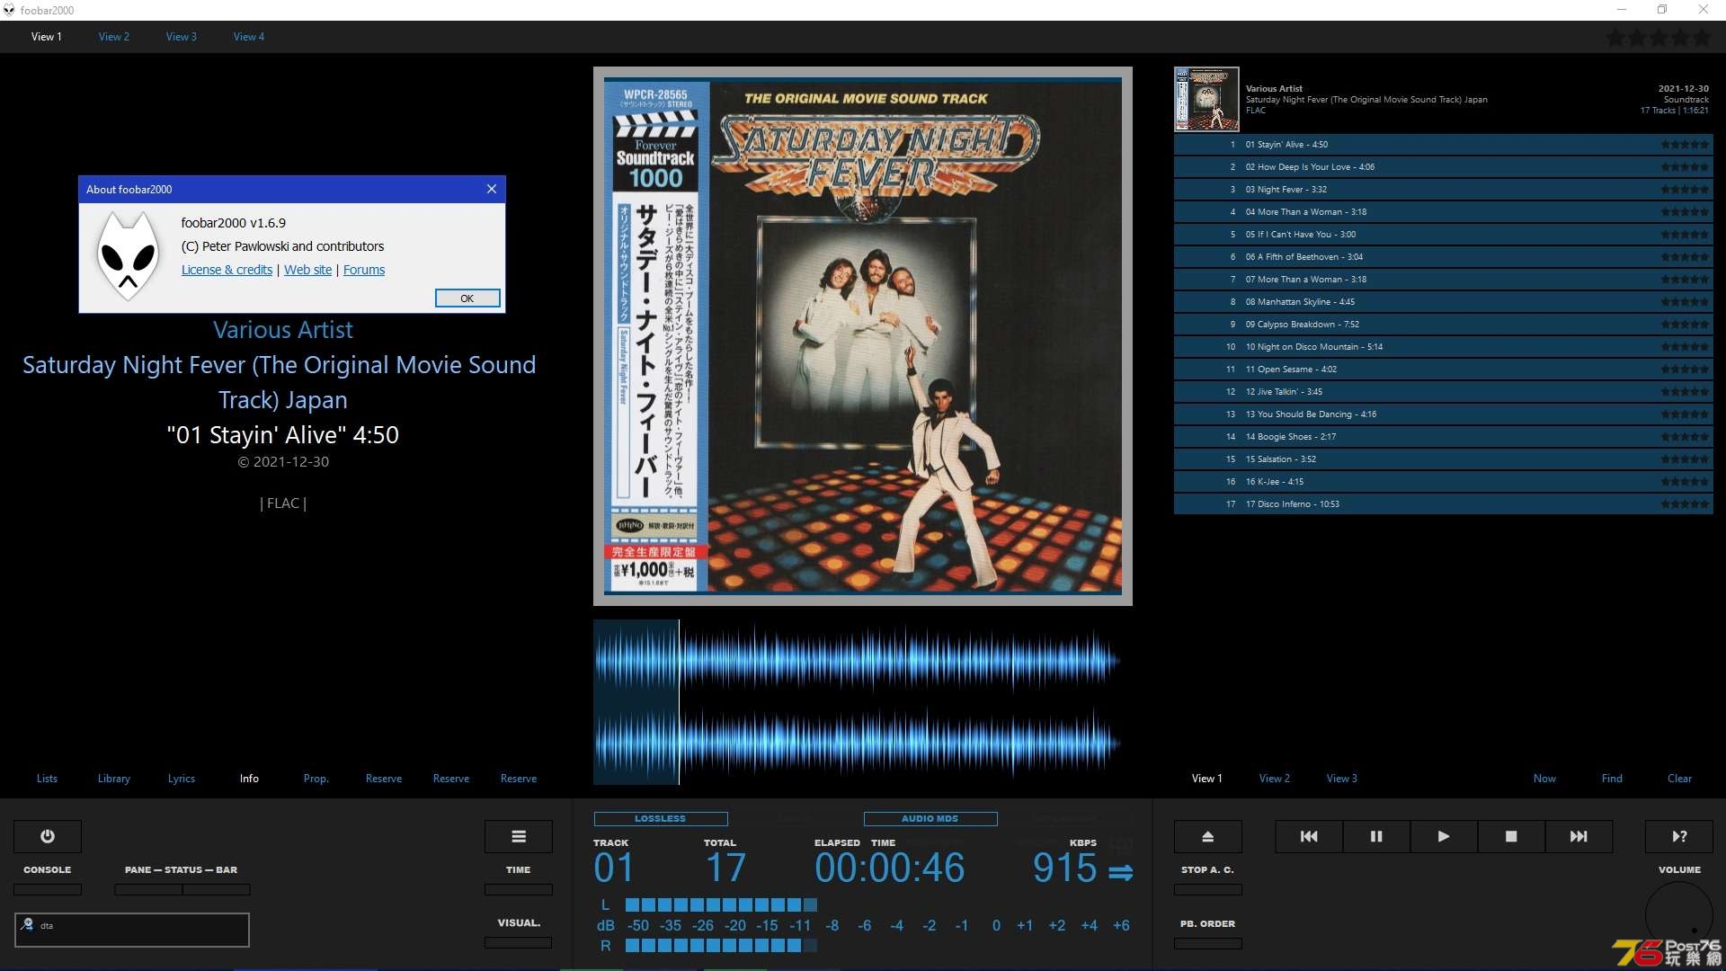Pause playback
1726x971 pixels.
[1376, 836]
